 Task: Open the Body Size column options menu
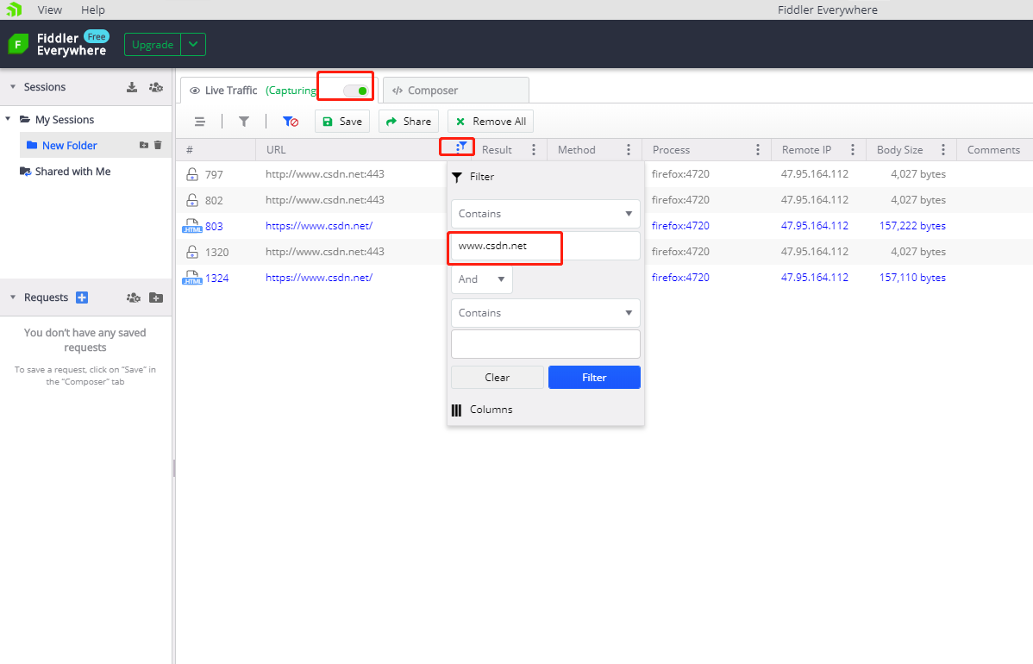tap(943, 150)
